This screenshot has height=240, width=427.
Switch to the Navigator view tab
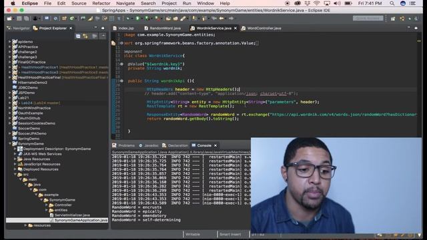(x=18, y=28)
